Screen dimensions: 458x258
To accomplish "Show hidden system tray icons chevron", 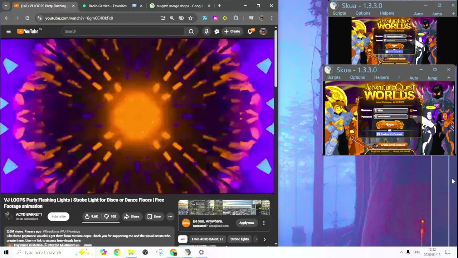I will tap(401, 252).
